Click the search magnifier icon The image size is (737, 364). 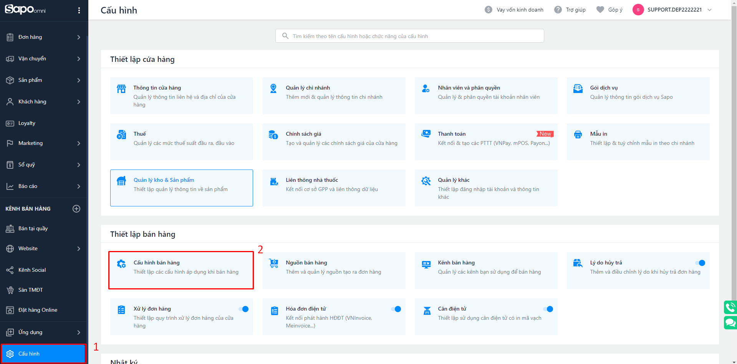point(285,36)
